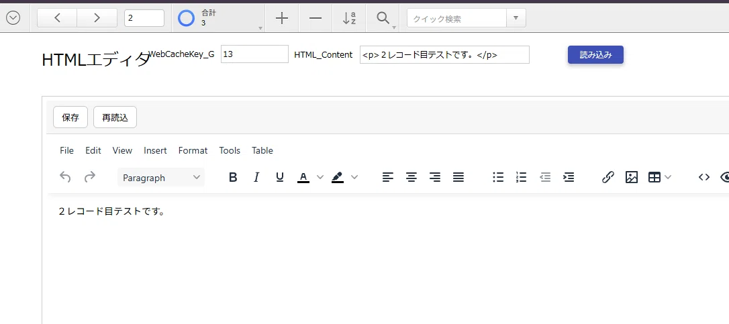Sort records with the a-z icon
729x324 pixels.
pos(349,18)
